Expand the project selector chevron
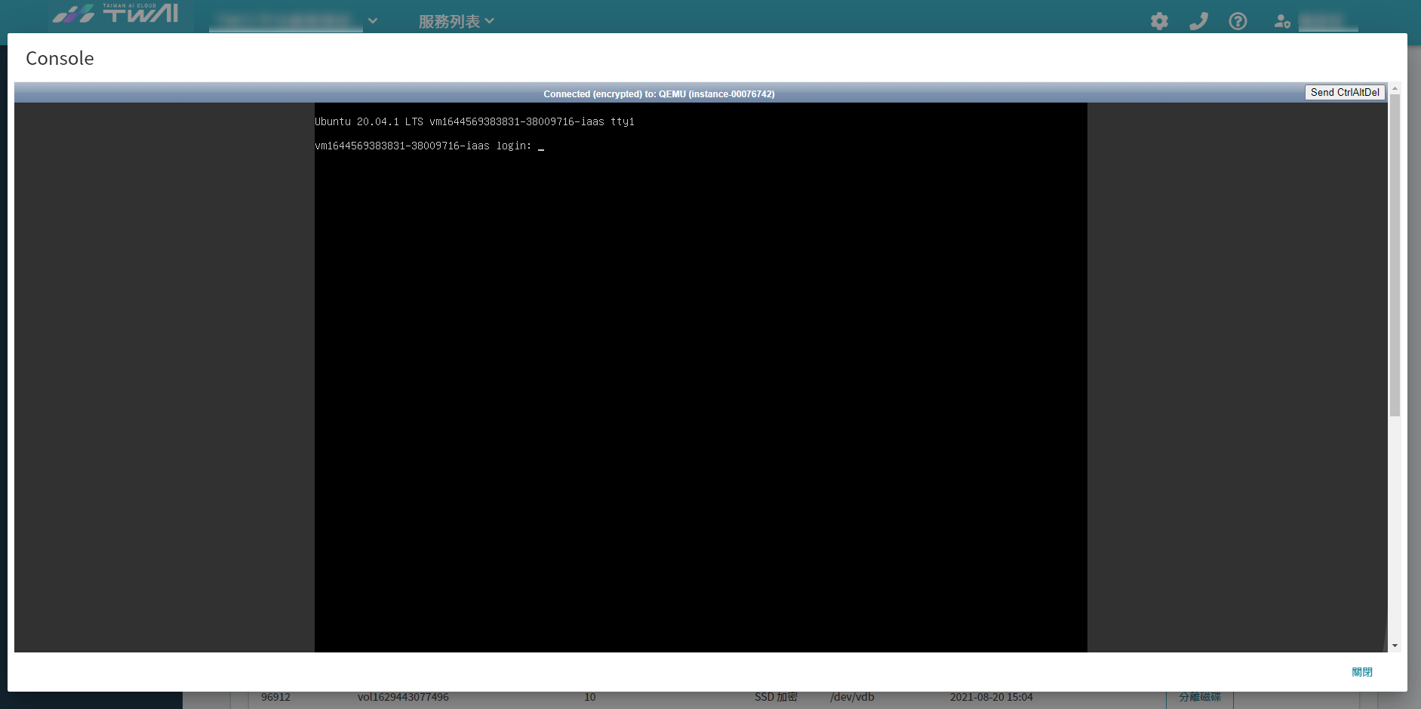1421x709 pixels. click(x=373, y=21)
